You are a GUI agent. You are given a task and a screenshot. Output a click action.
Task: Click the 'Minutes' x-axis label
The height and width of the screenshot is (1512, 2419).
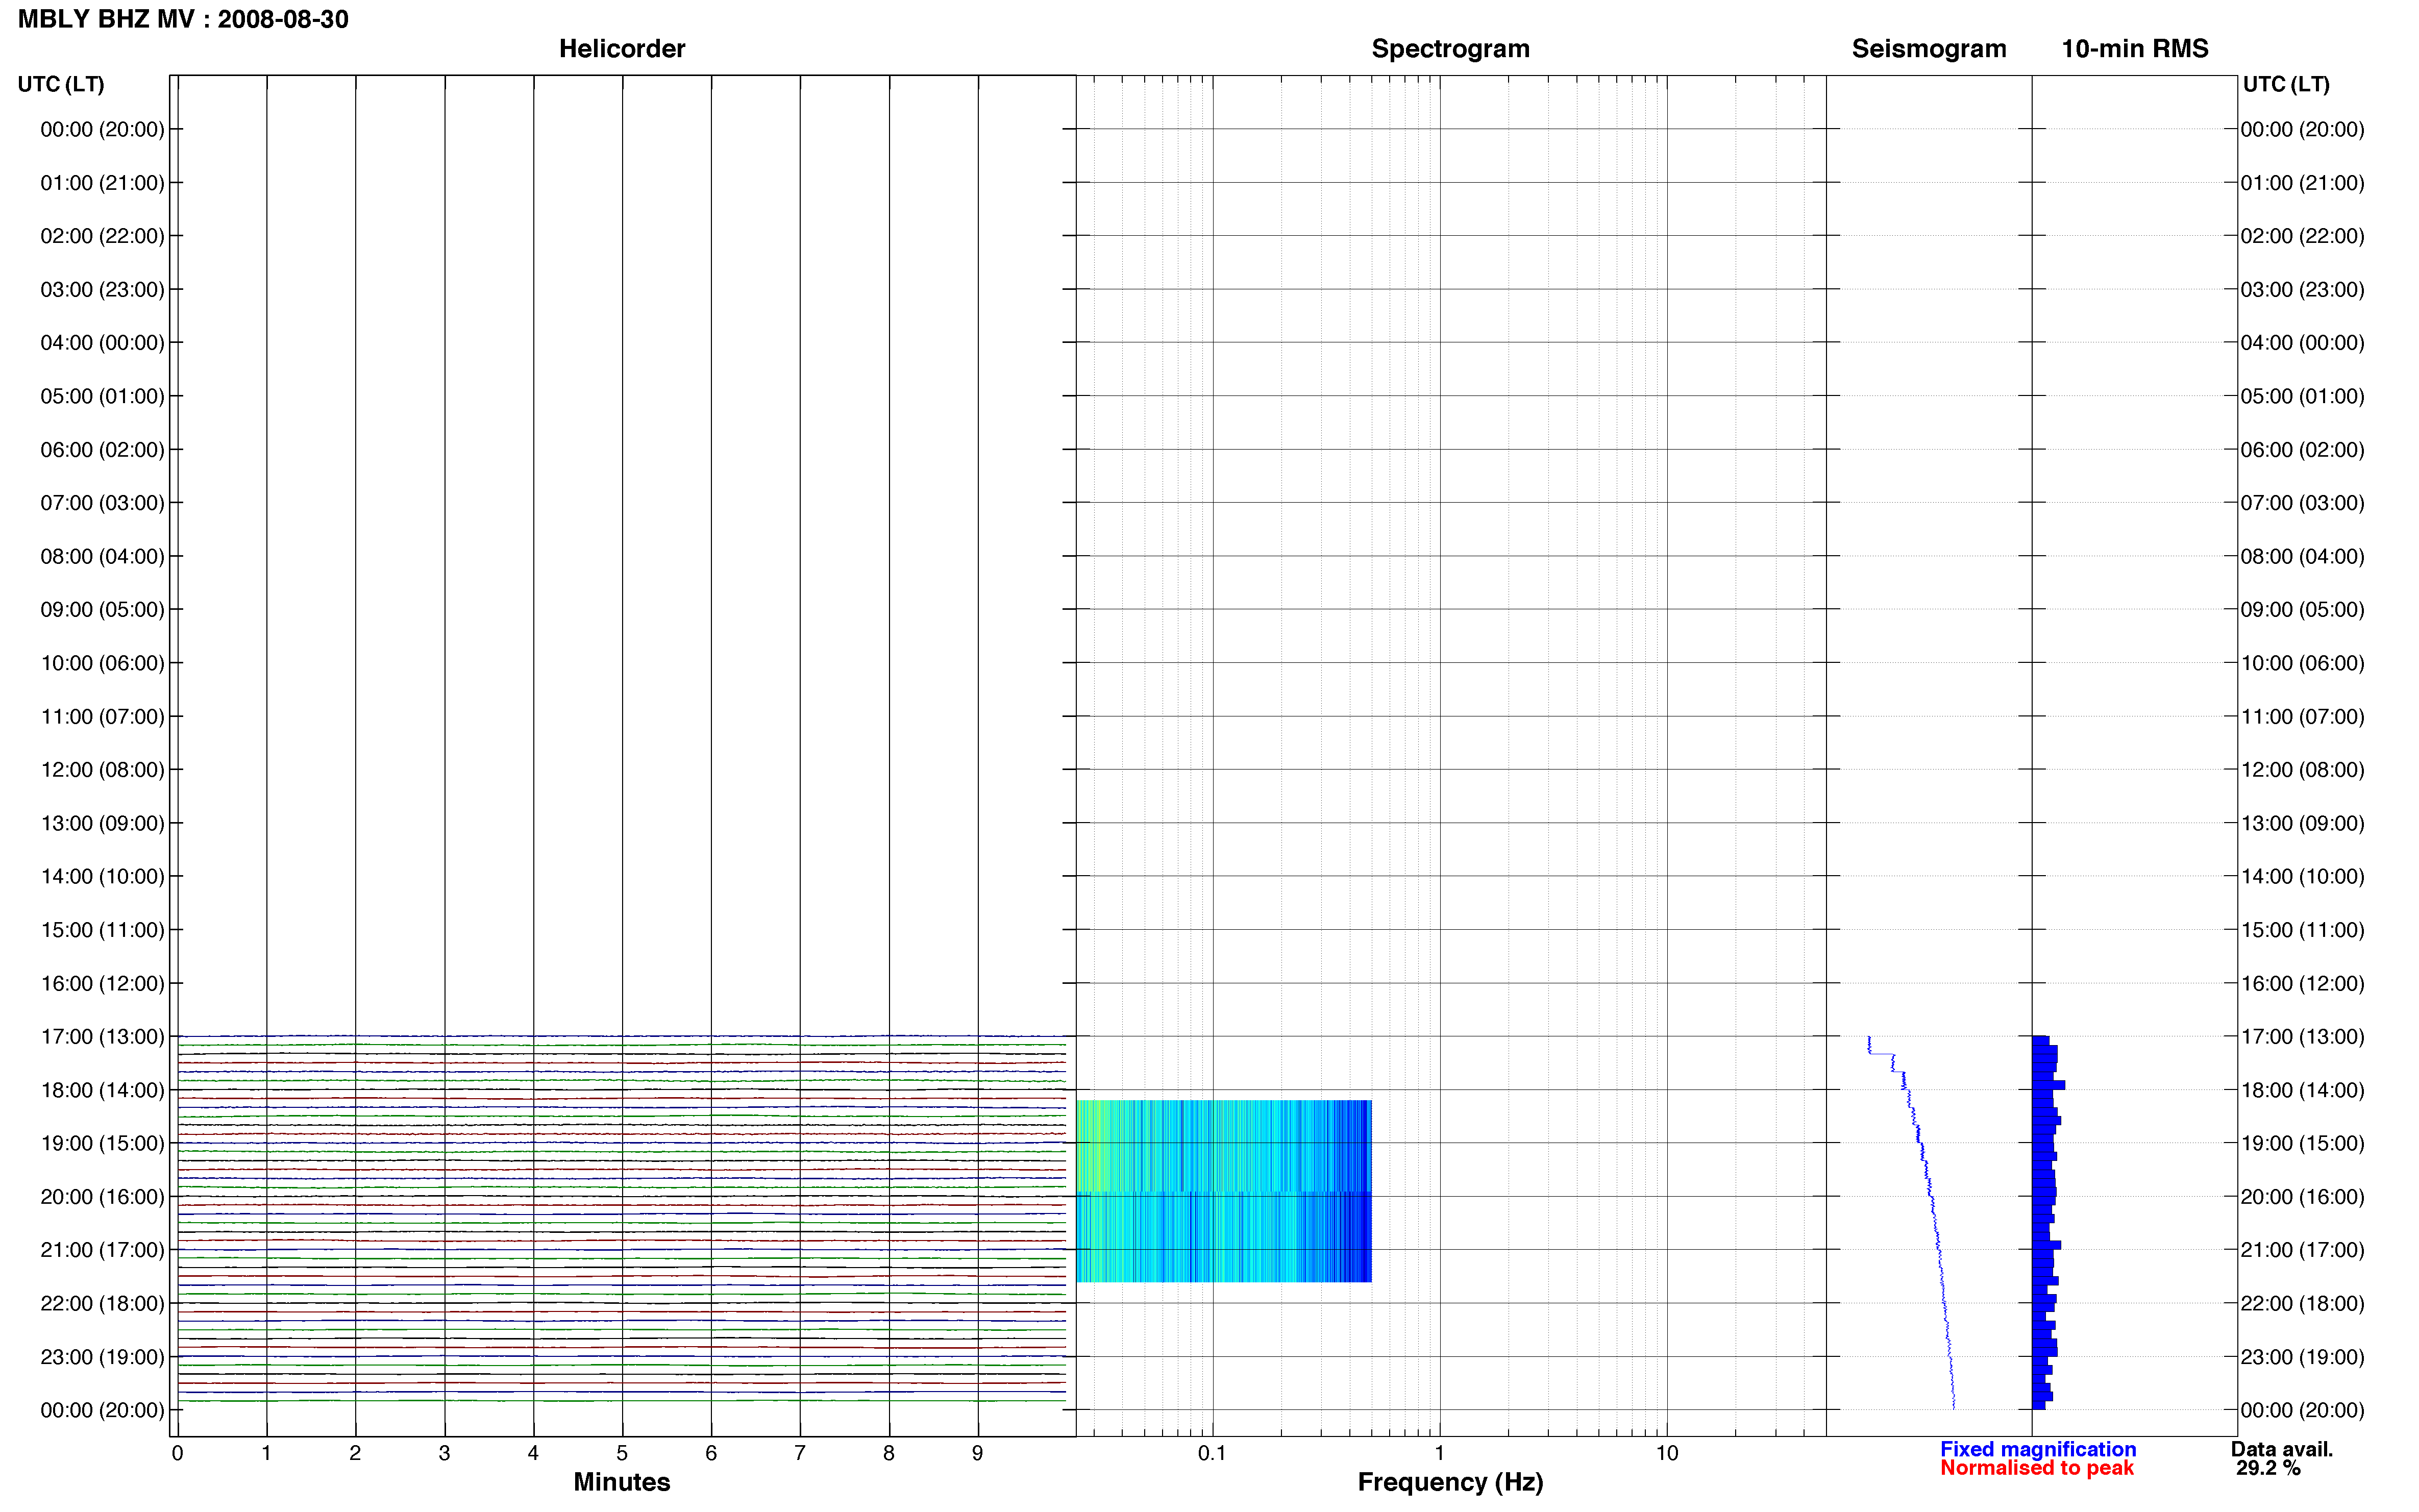[x=621, y=1482]
